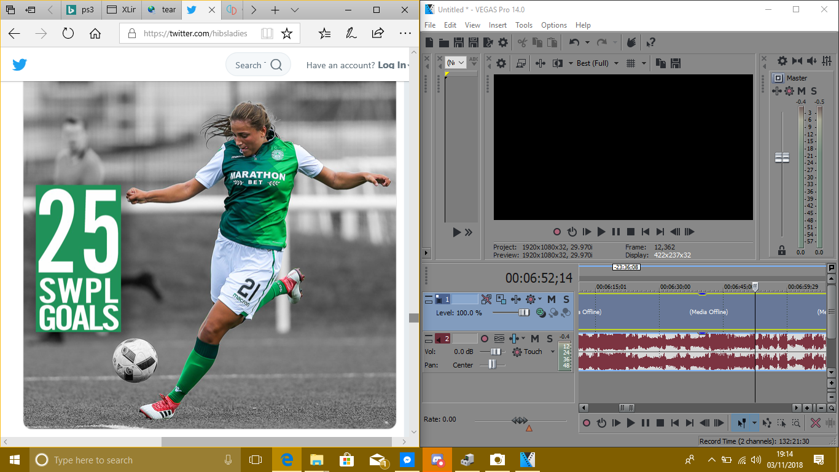Open track motion on video track 1

(501, 299)
